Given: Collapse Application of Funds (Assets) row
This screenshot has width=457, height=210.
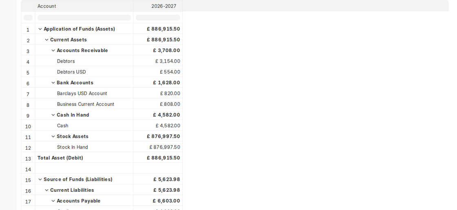Looking at the screenshot, I should 40,29.
